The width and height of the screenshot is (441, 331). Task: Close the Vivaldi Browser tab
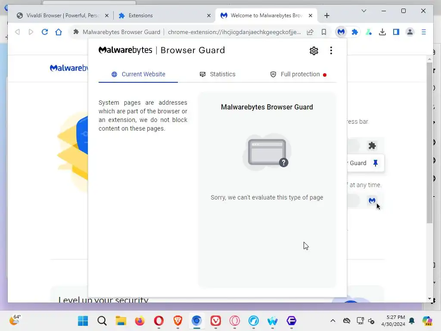[107, 16]
